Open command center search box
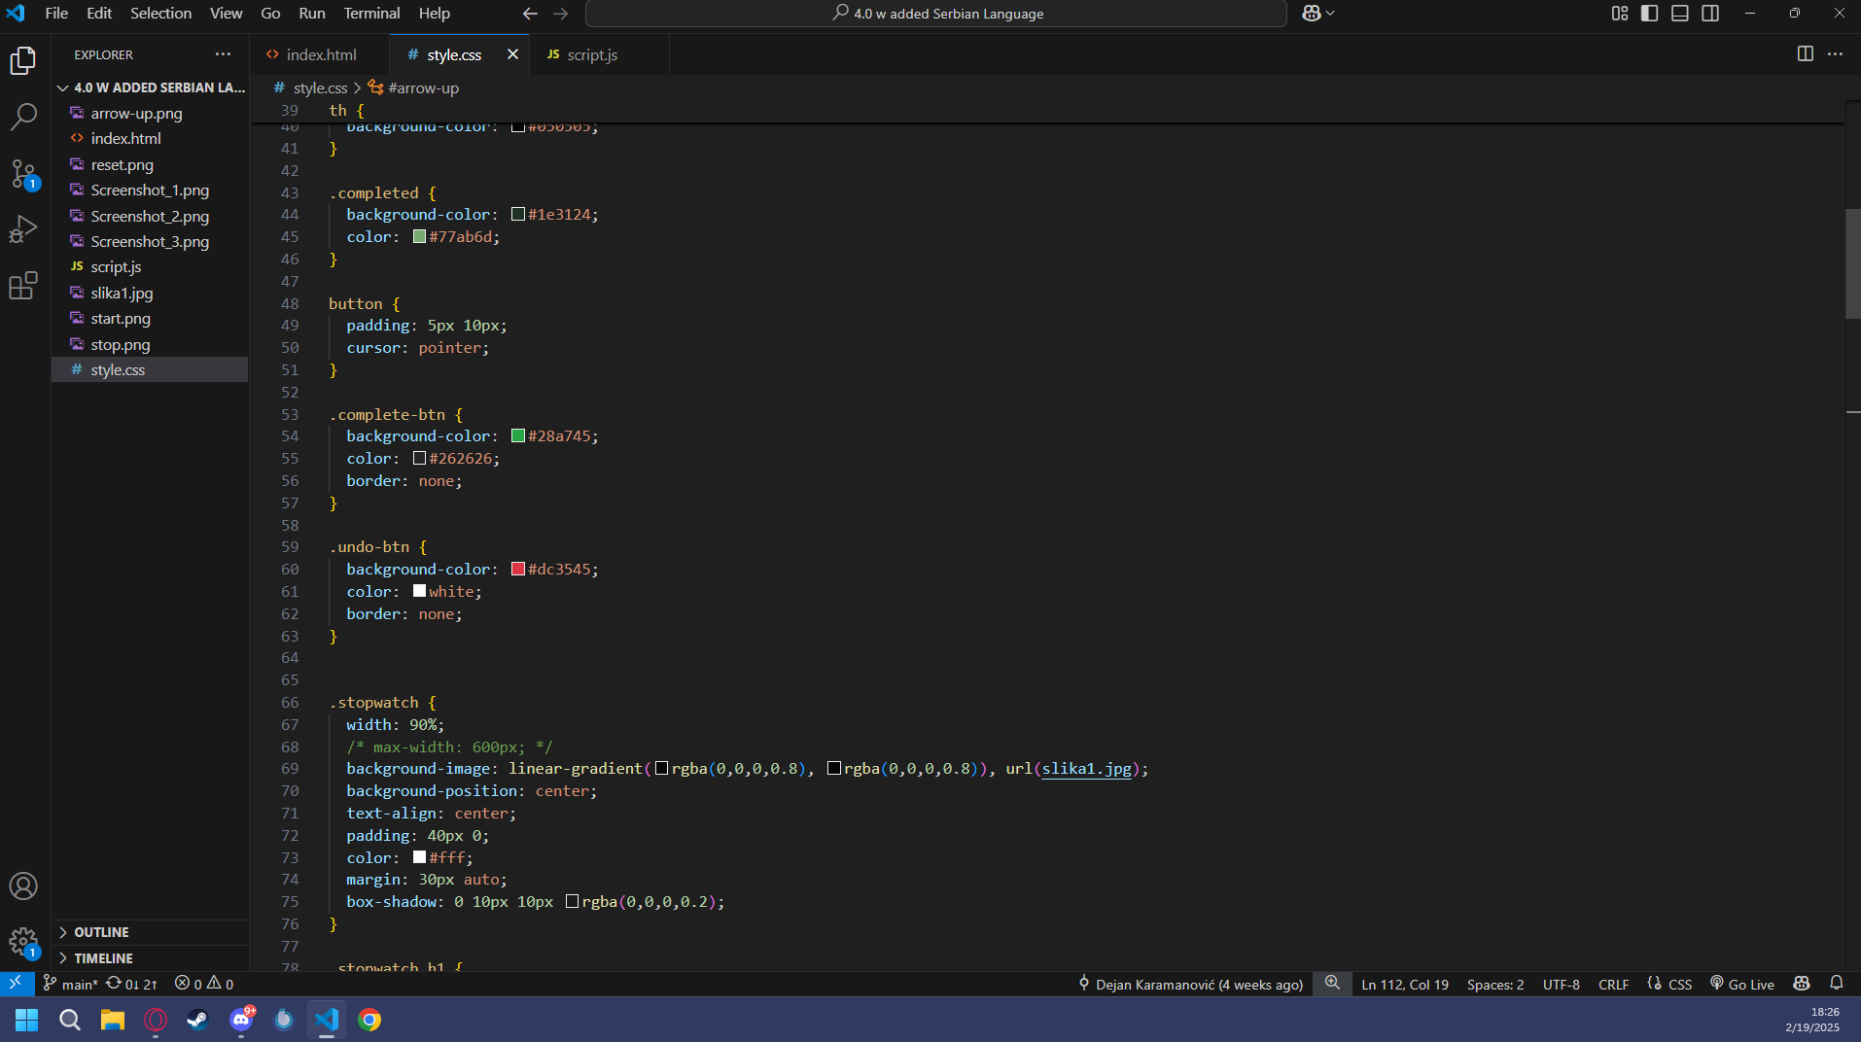Viewport: 1861px width, 1042px height. coord(936,14)
